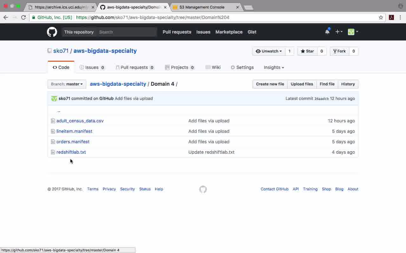The width and height of the screenshot is (406, 253).
Task: Open the Terms footer link
Action: pyautogui.click(x=93, y=189)
